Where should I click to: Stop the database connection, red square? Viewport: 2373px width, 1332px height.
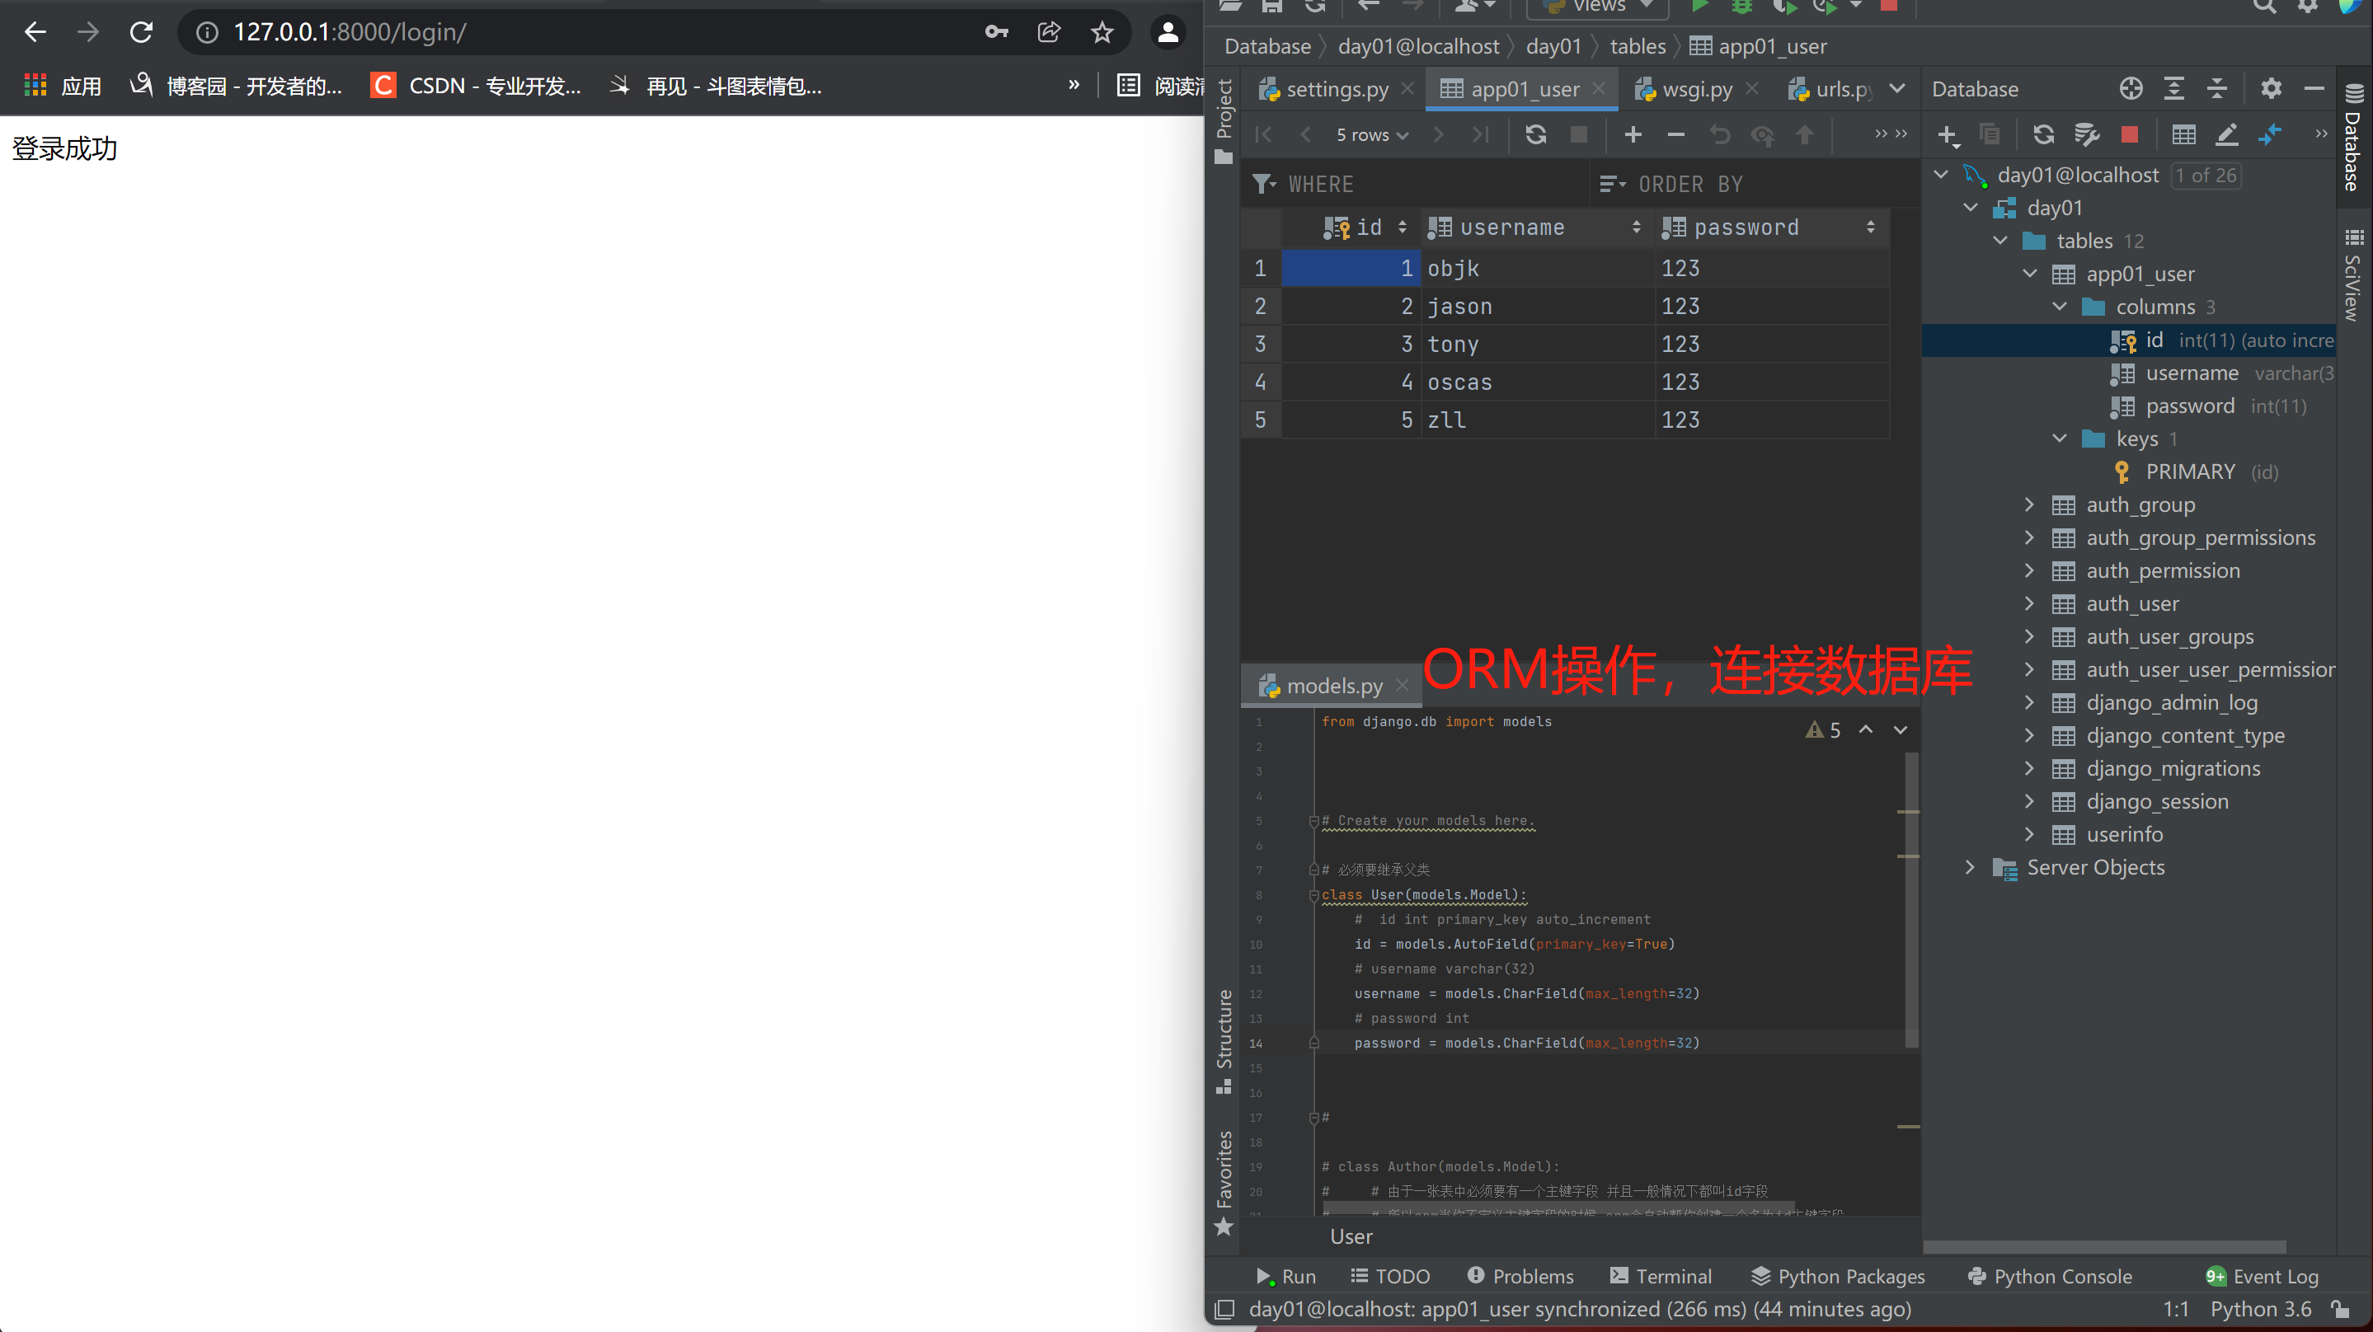(x=2129, y=134)
